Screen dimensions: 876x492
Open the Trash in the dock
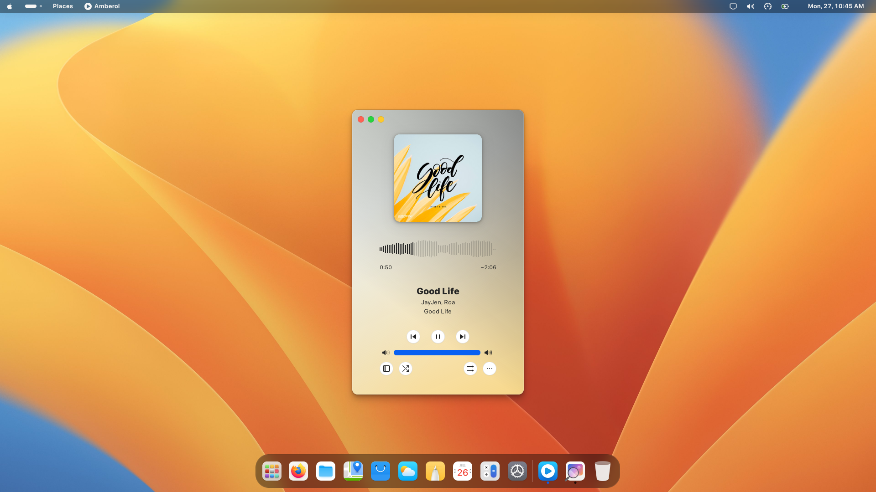(x=603, y=471)
